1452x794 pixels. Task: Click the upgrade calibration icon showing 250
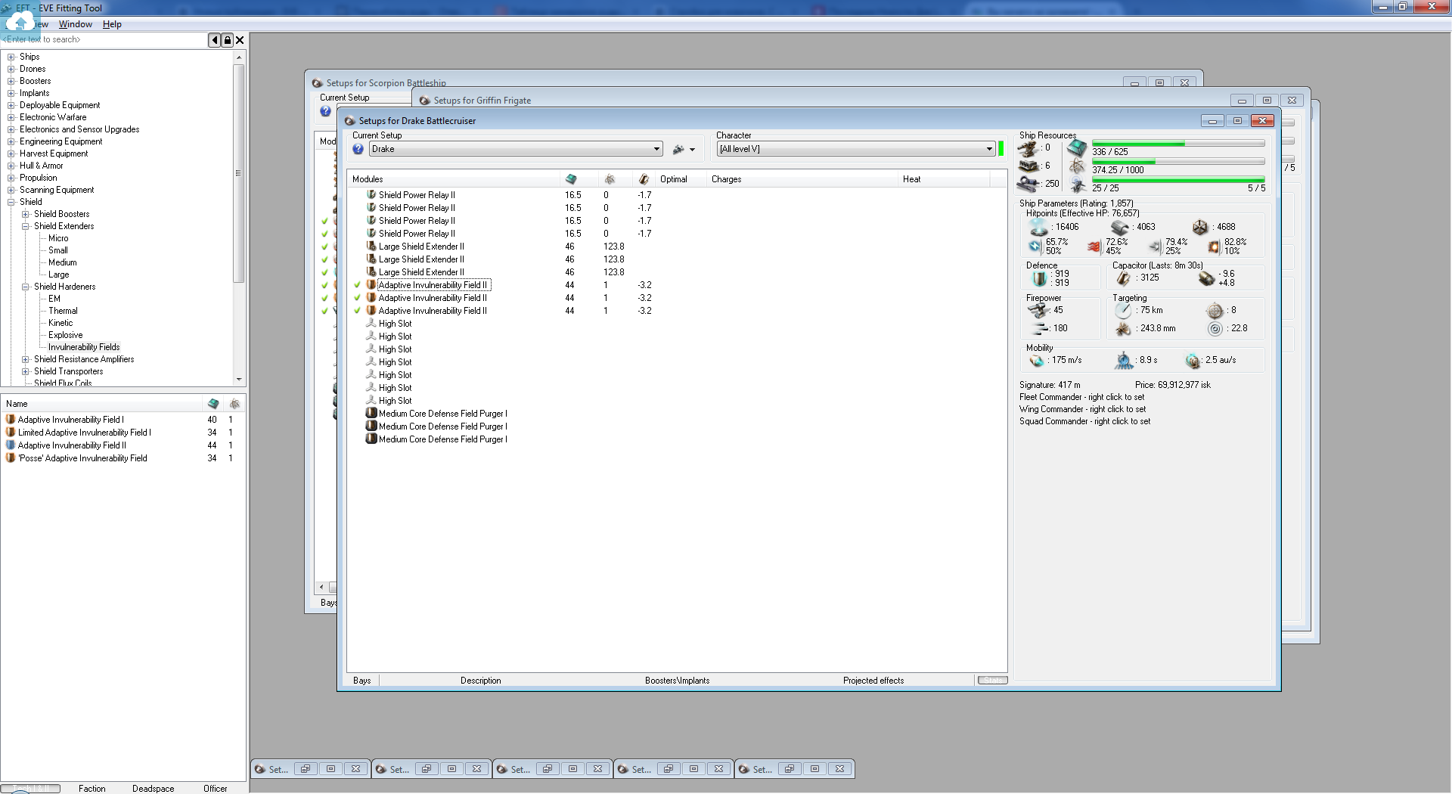(1028, 184)
